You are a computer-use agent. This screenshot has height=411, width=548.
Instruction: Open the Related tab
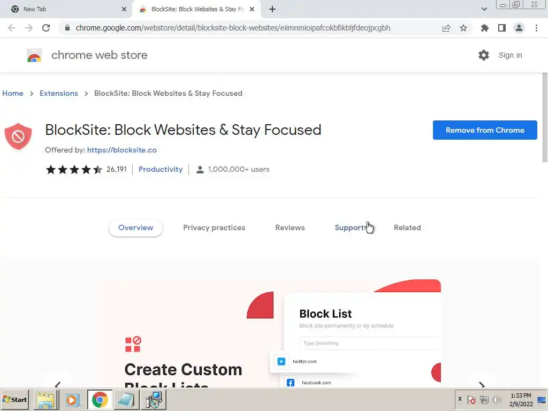pos(407,227)
